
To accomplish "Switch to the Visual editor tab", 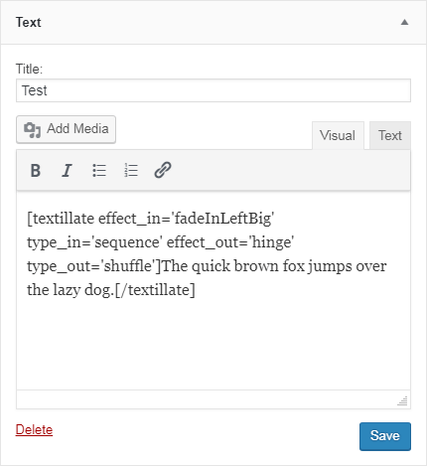I will tap(338, 135).
